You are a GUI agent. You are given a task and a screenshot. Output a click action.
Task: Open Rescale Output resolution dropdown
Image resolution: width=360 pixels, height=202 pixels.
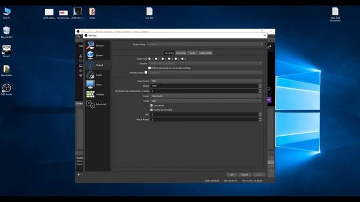tap(205, 72)
